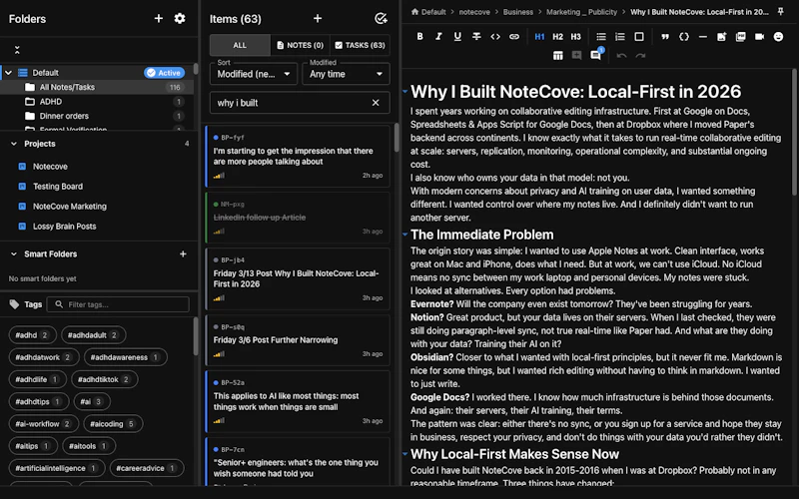Collapse 'The Immediate Problem' heading section
Viewport: 799px width, 499px height.
(x=405, y=235)
